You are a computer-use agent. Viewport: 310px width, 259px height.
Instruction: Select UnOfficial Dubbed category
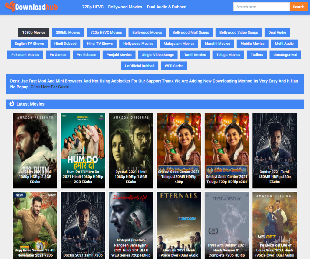point(140,66)
